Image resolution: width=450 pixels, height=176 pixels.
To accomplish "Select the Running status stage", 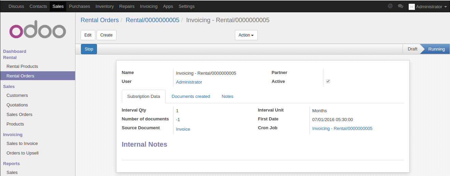I will [436, 49].
